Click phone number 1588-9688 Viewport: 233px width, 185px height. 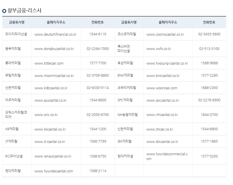click(209, 63)
